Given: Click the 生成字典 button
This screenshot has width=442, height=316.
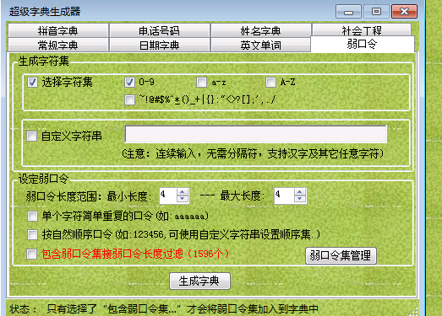Looking at the screenshot, I should point(199,281).
